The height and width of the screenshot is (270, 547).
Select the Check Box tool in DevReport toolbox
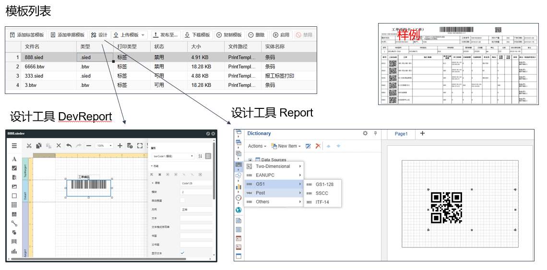pos(14,168)
